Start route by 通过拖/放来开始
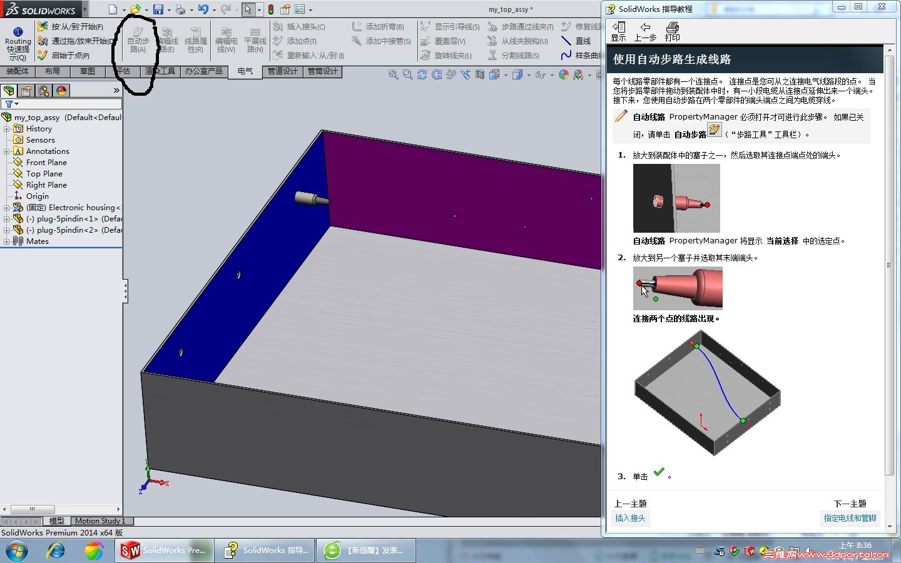The image size is (901, 563). pyautogui.click(x=75, y=41)
